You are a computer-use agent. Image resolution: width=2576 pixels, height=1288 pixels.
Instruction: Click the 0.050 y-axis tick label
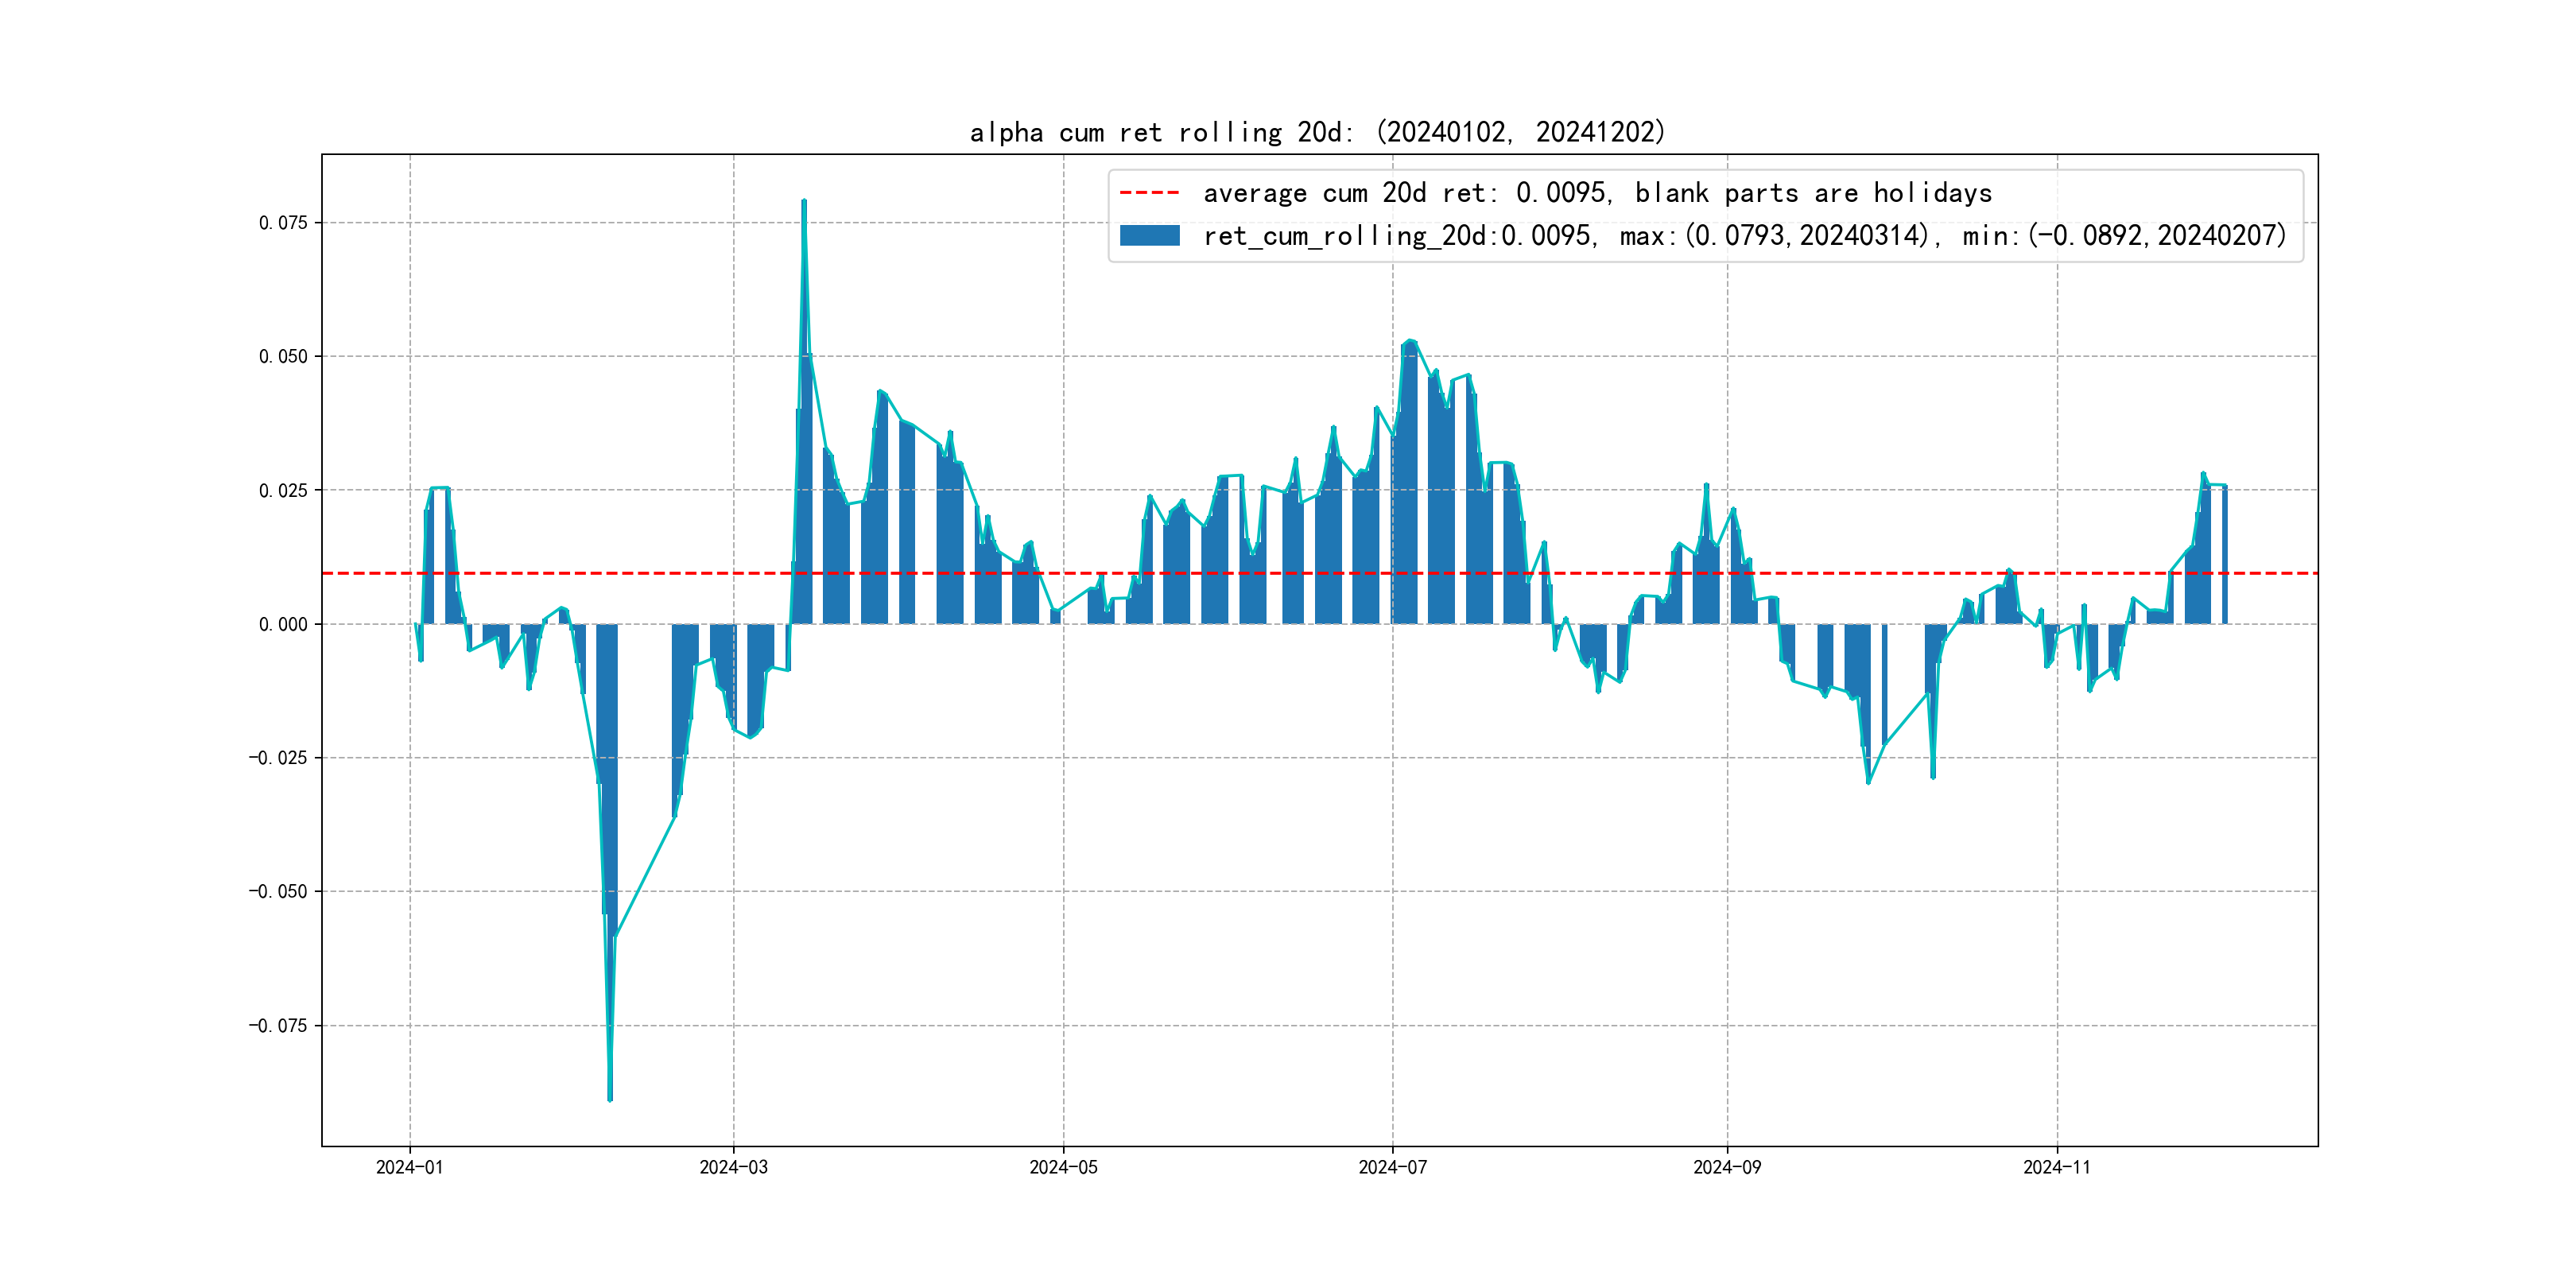coord(283,357)
